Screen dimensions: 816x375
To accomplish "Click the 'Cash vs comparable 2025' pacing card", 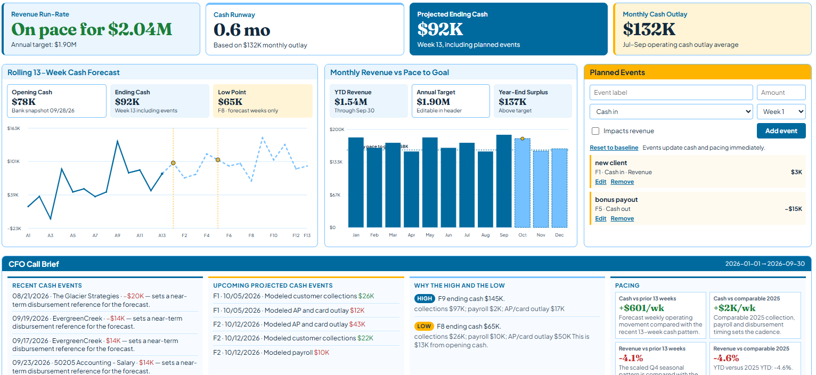I will [x=755, y=315].
